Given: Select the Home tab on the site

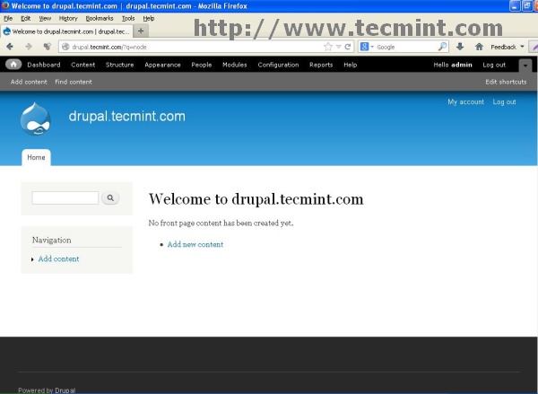Looking at the screenshot, I should click(x=36, y=157).
